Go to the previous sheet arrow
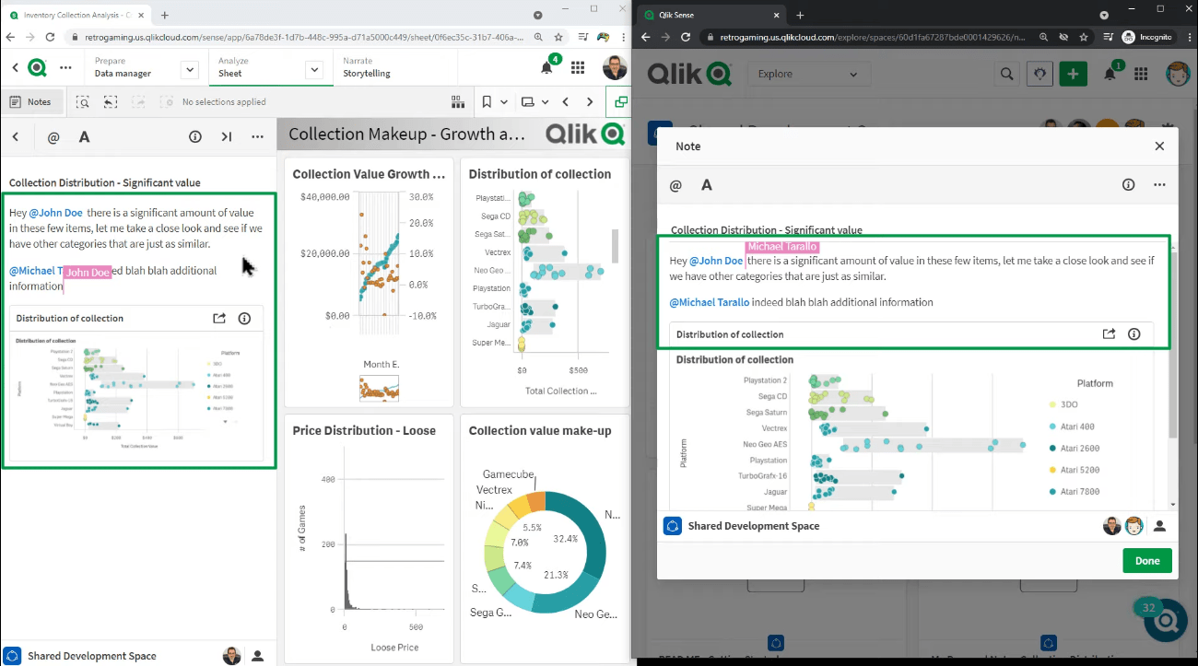1198x666 pixels. point(566,102)
